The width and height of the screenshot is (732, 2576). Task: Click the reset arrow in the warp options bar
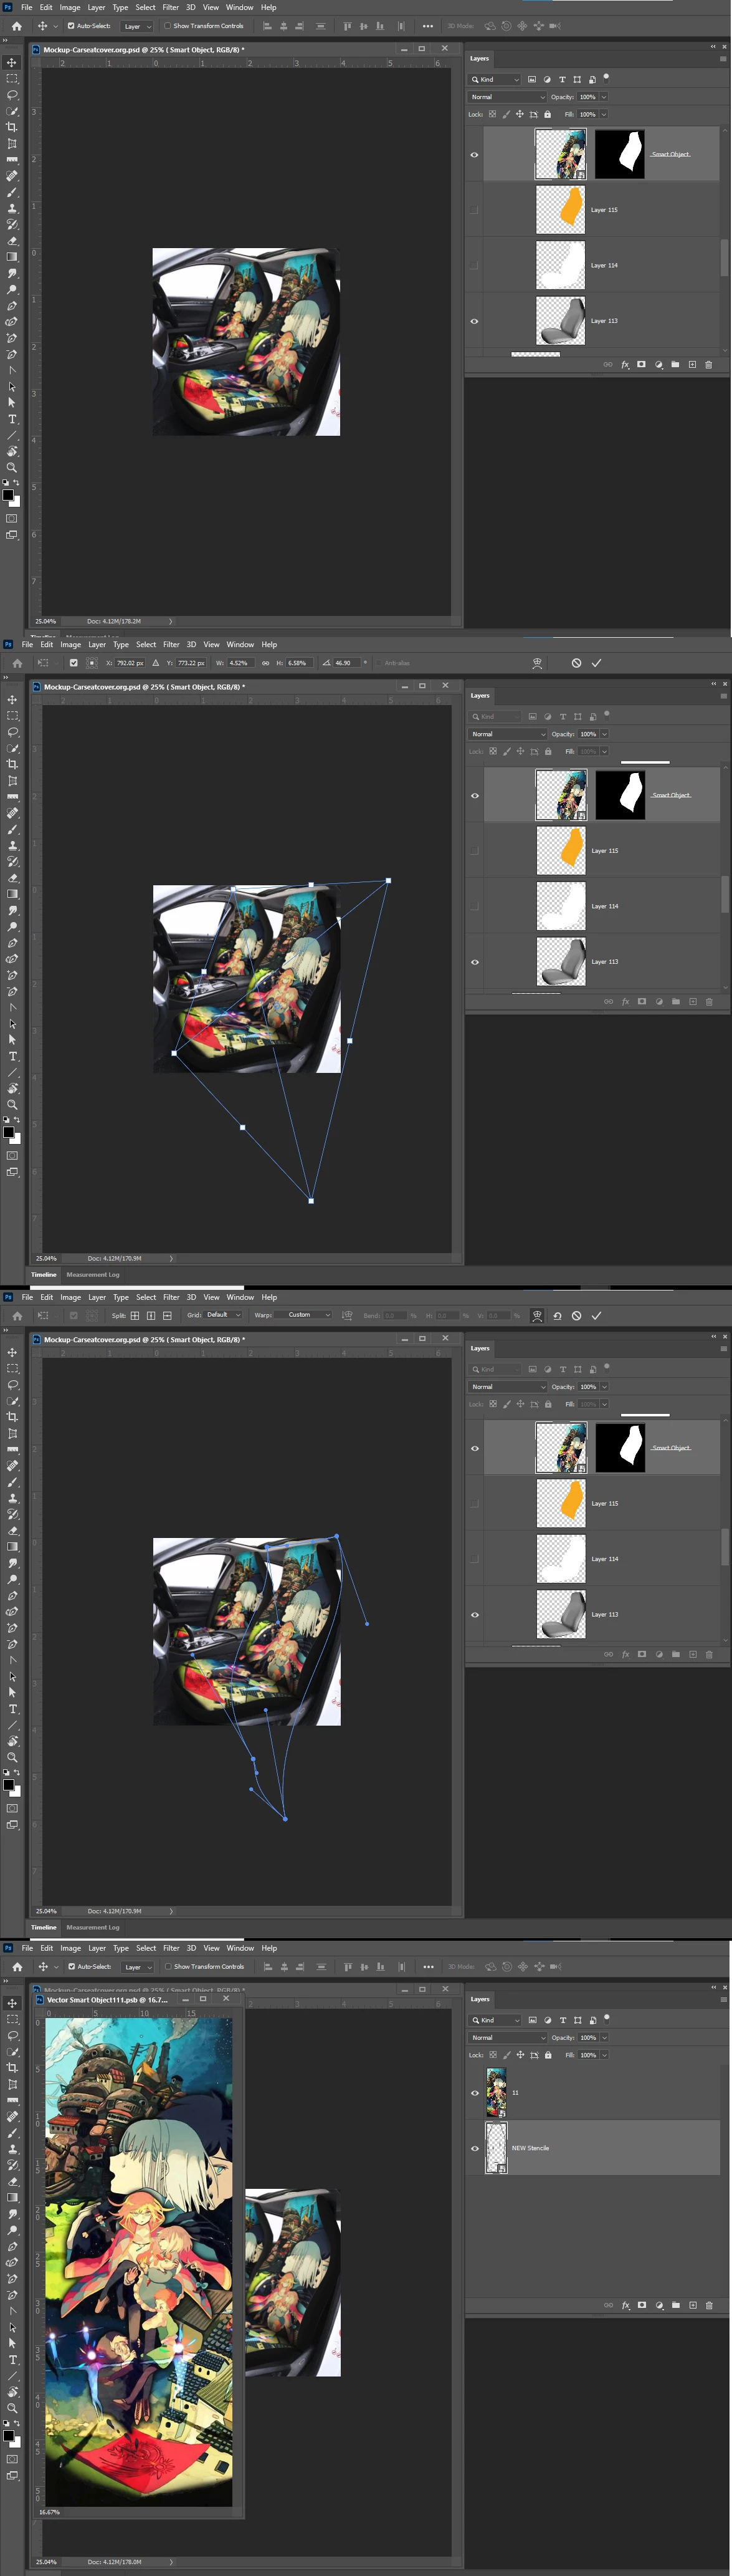pyautogui.click(x=557, y=1316)
